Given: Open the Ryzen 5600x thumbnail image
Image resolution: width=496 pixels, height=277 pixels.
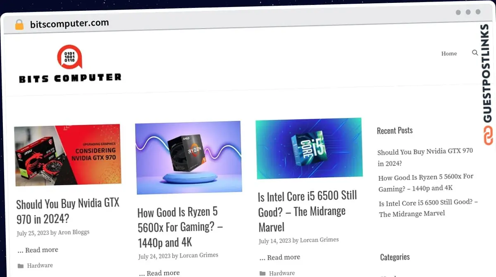Looking at the screenshot, I should tap(188, 157).
